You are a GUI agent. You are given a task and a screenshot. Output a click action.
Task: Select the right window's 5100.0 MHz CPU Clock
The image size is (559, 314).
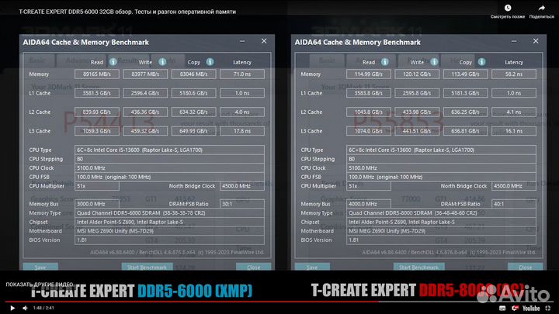(441, 167)
